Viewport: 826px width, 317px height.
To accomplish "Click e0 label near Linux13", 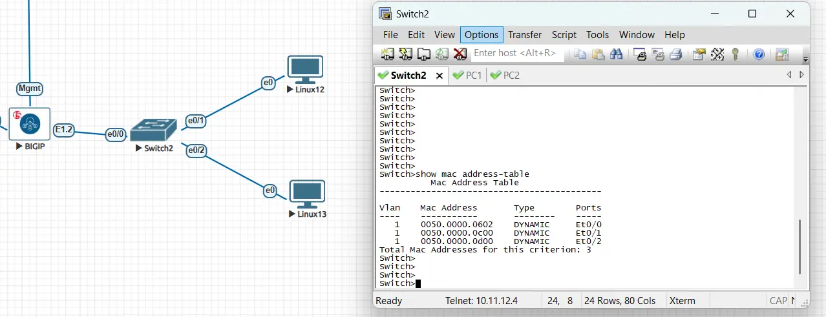I will (270, 190).
